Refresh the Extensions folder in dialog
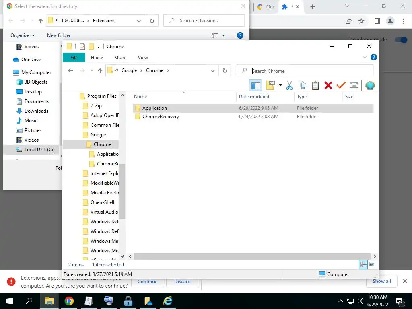This screenshot has height=309, width=412. coord(152,21)
